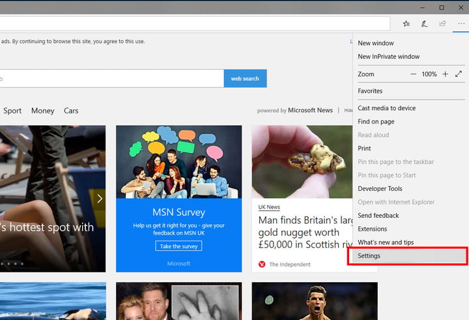
Task: Open the Sport news tab
Action: 12,111
